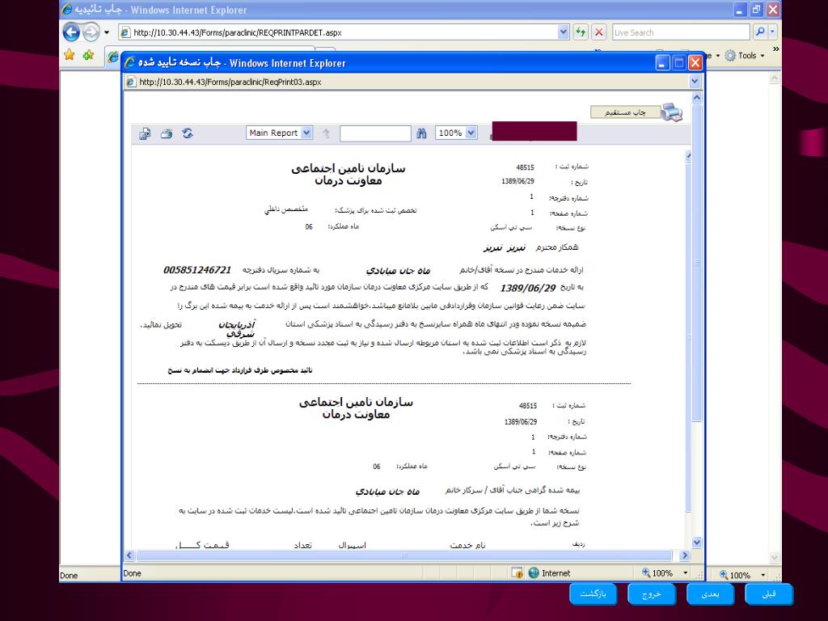The image size is (828, 621).
Task: Click the report search text field
Action: [x=375, y=133]
